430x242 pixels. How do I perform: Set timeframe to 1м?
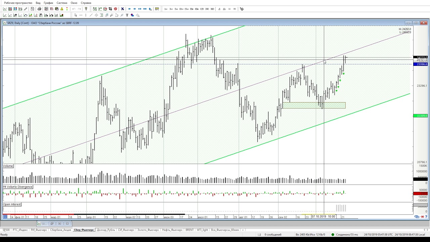coord(166,9)
